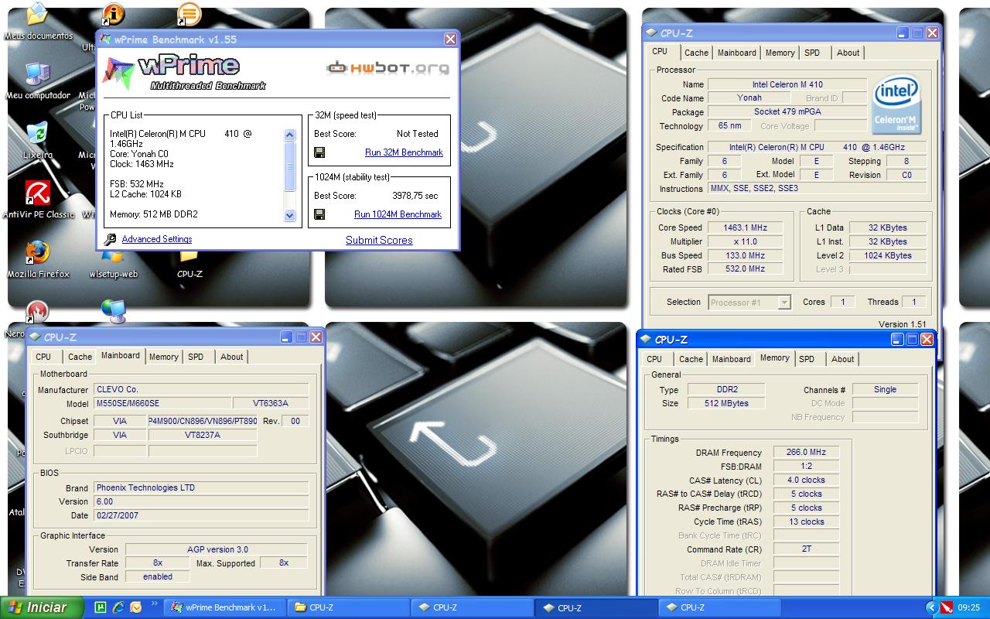Image resolution: width=990 pixels, height=619 pixels.
Task: Click the orange info desktop shortcut icon
Action: click(x=113, y=15)
